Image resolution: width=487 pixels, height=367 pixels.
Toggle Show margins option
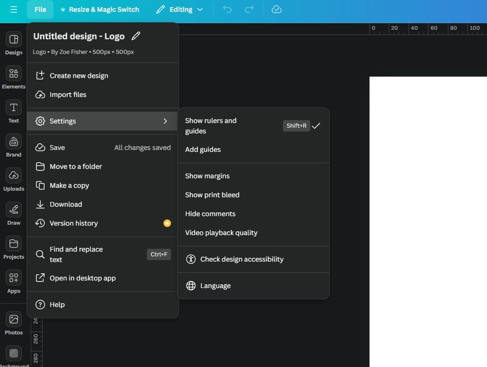207,176
